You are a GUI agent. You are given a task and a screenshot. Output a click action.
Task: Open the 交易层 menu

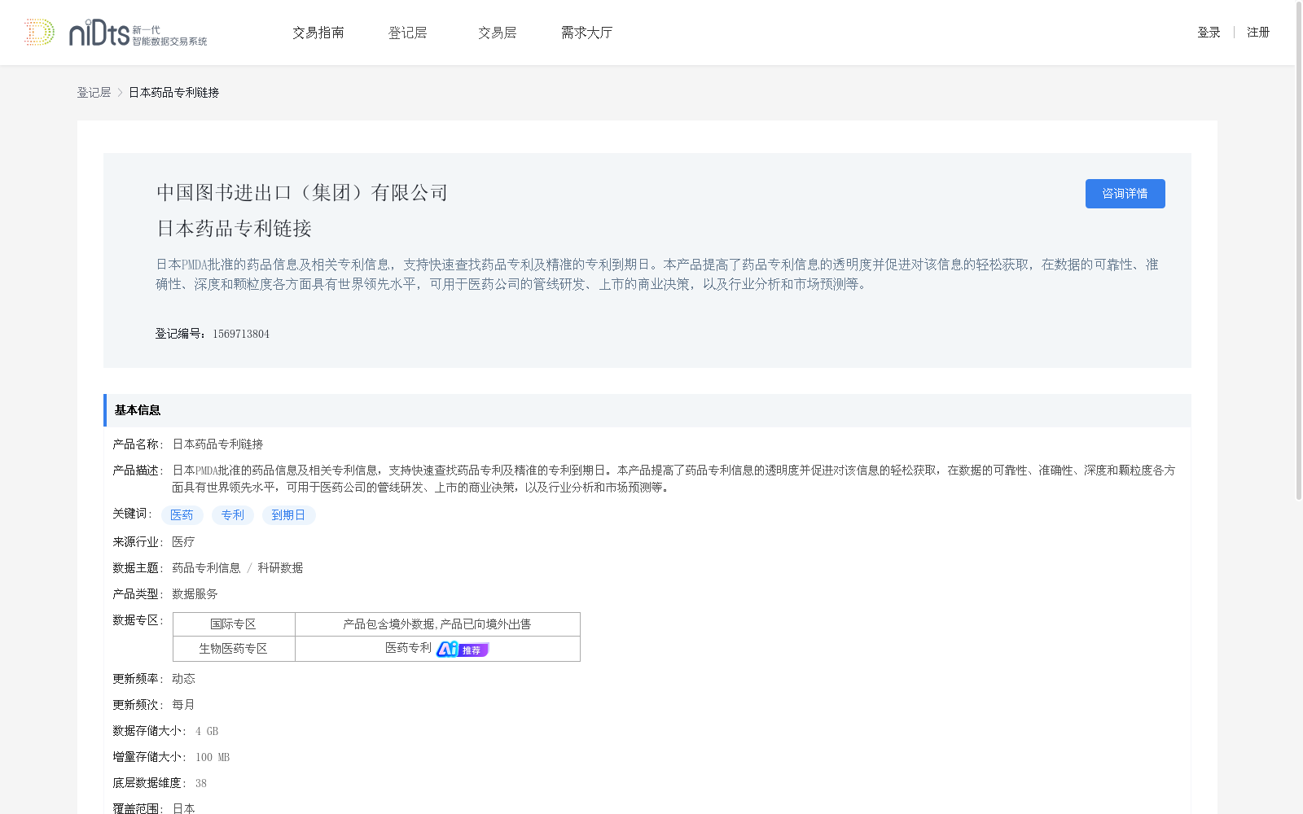coord(498,33)
